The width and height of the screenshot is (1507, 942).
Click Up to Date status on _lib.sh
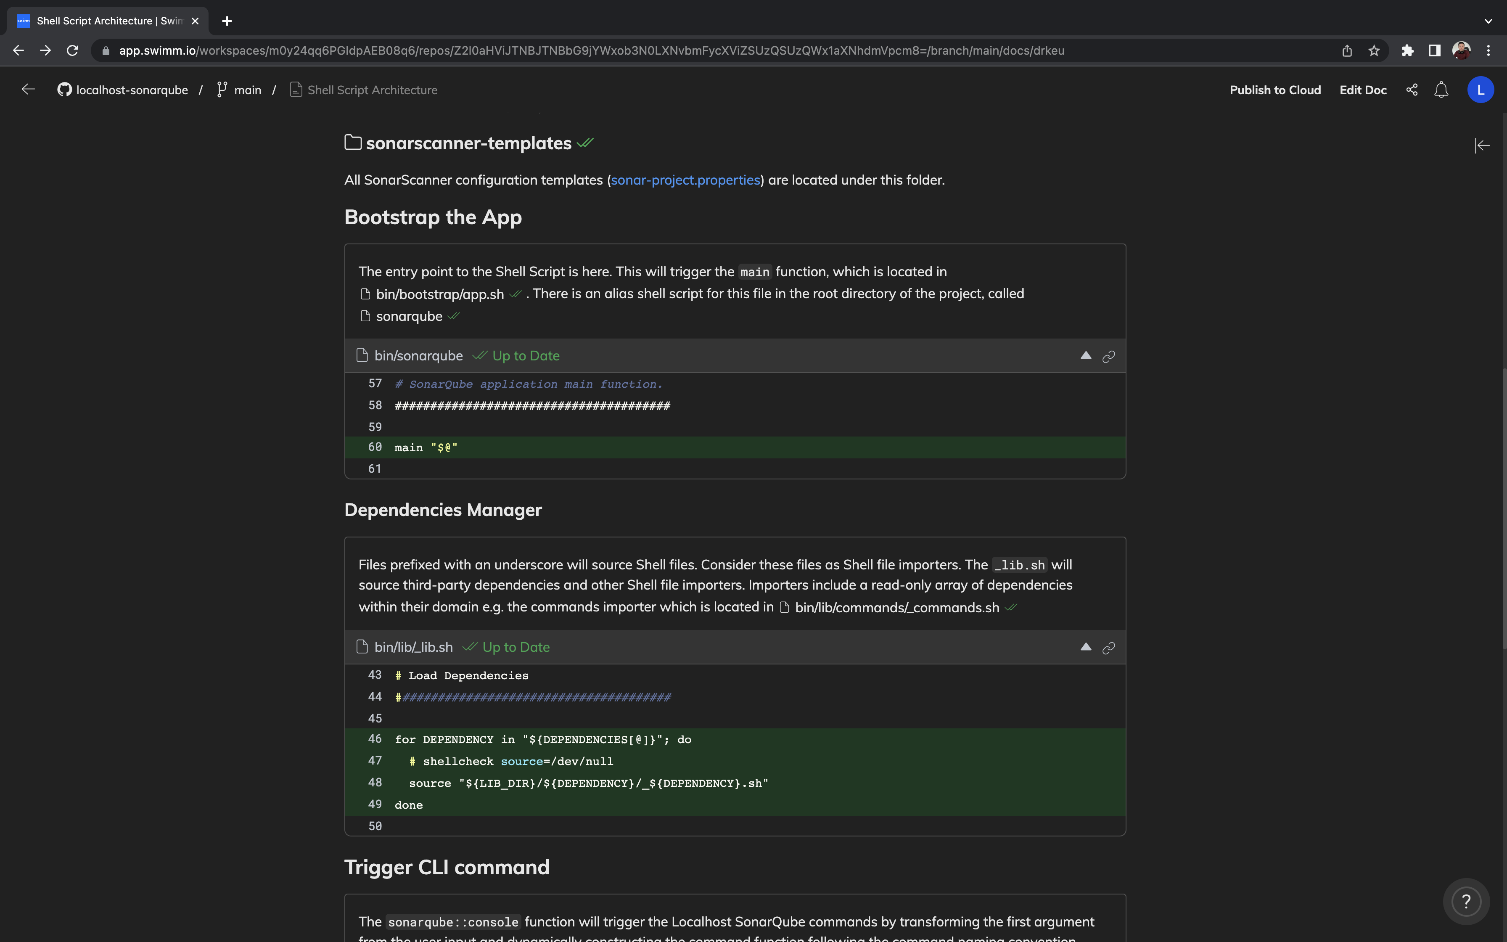coord(506,647)
